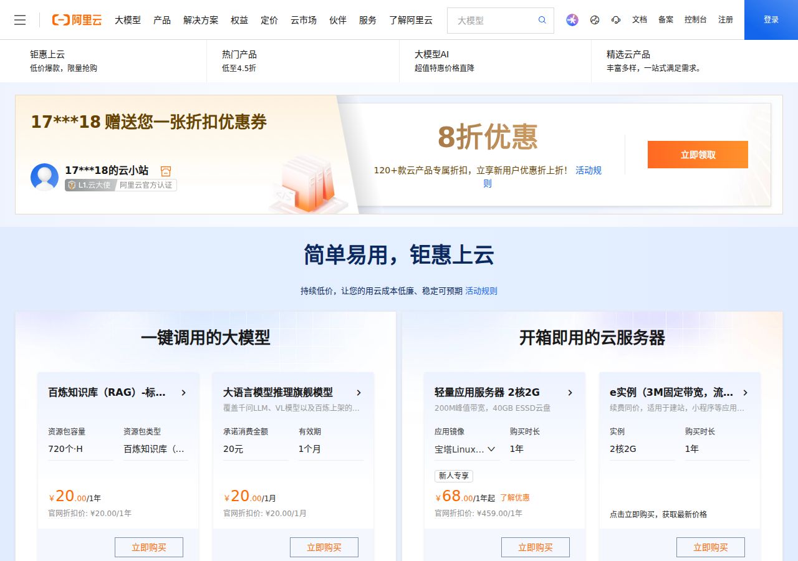Click the e实例（3M固定带宽 card title
Image resolution: width=798 pixels, height=561 pixels.
[x=671, y=393]
